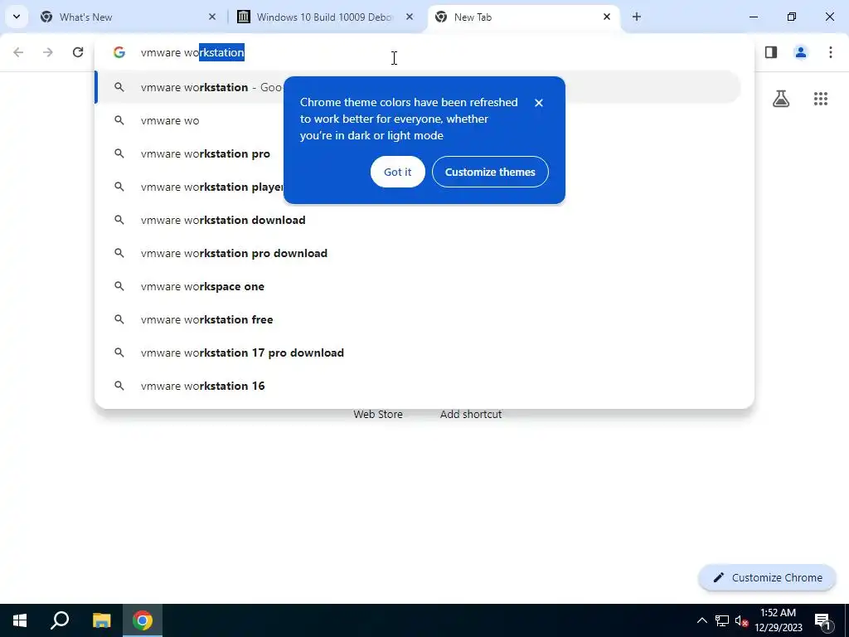This screenshot has width=849, height=637.
Task: Click Chrome icon in taskbar
Action: pyautogui.click(x=143, y=620)
